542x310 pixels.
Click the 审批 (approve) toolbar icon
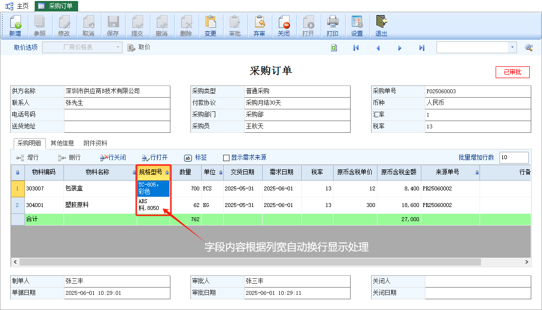click(235, 26)
